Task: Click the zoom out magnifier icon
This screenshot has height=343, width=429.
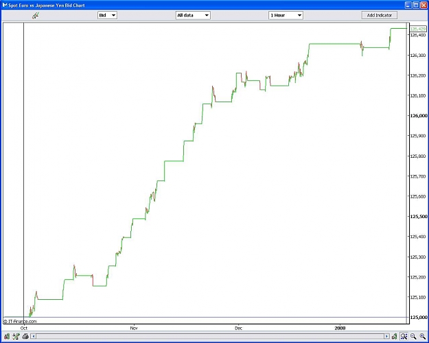Action: [413, 336]
